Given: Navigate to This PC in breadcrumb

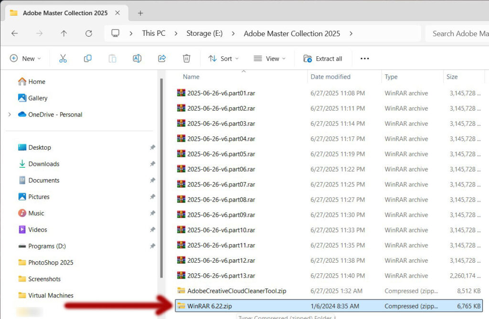Looking at the screenshot, I should click(154, 33).
